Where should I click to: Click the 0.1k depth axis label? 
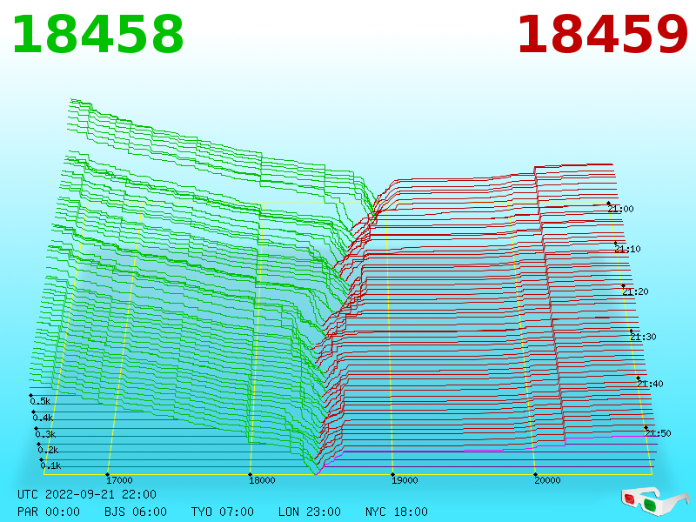pyautogui.click(x=50, y=465)
